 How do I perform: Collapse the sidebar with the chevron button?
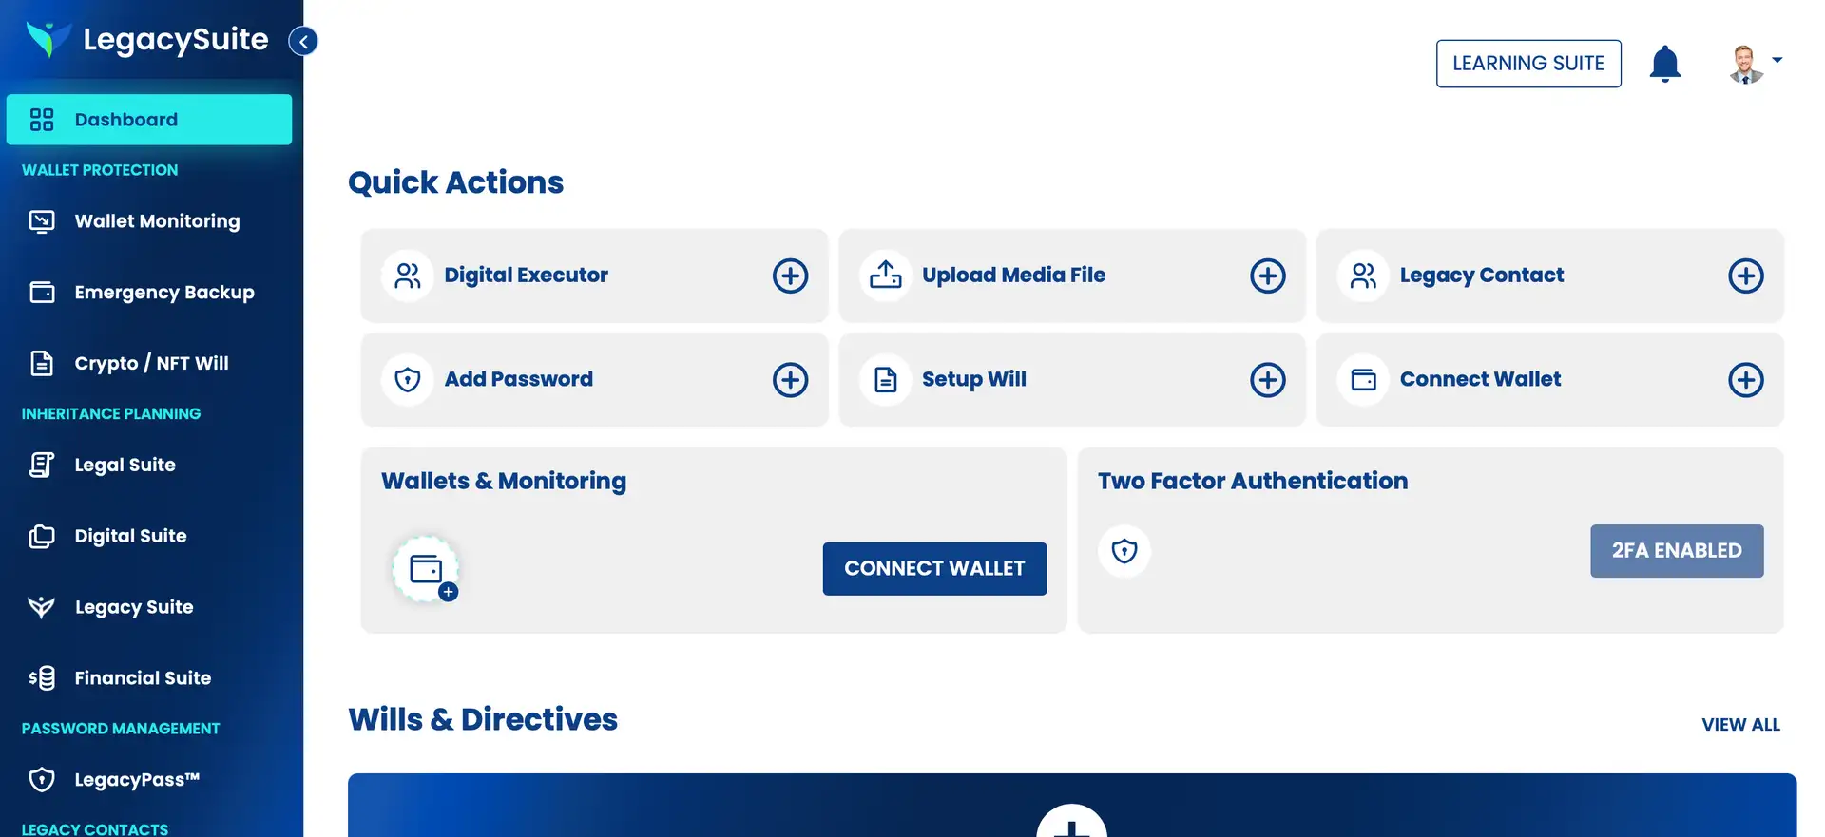(x=303, y=41)
